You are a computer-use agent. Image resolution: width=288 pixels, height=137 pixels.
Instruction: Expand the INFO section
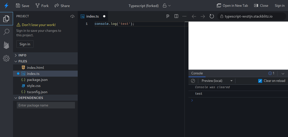click(x=45, y=55)
